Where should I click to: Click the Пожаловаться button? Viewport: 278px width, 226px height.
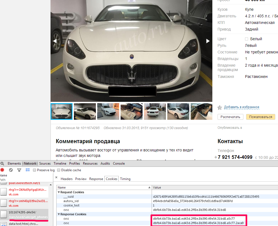[261, 117]
